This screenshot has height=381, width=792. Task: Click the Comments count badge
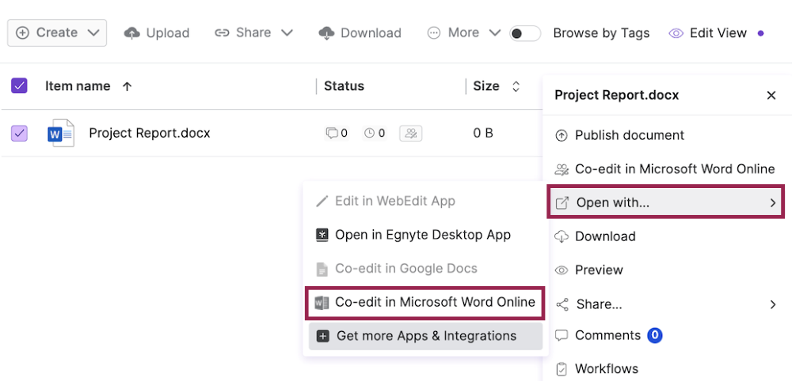pos(655,335)
